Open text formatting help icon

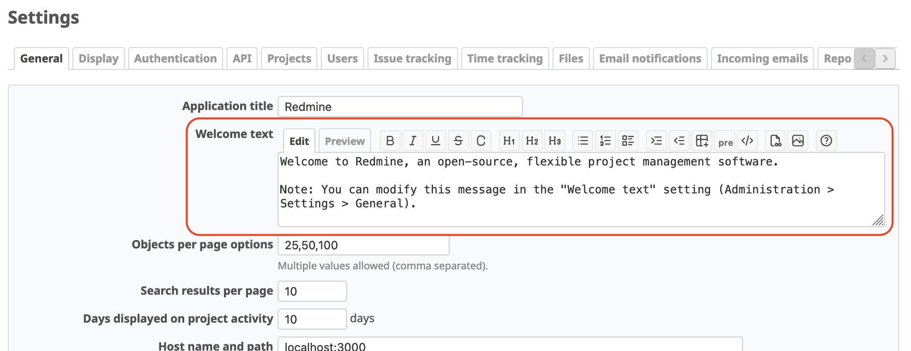826,141
